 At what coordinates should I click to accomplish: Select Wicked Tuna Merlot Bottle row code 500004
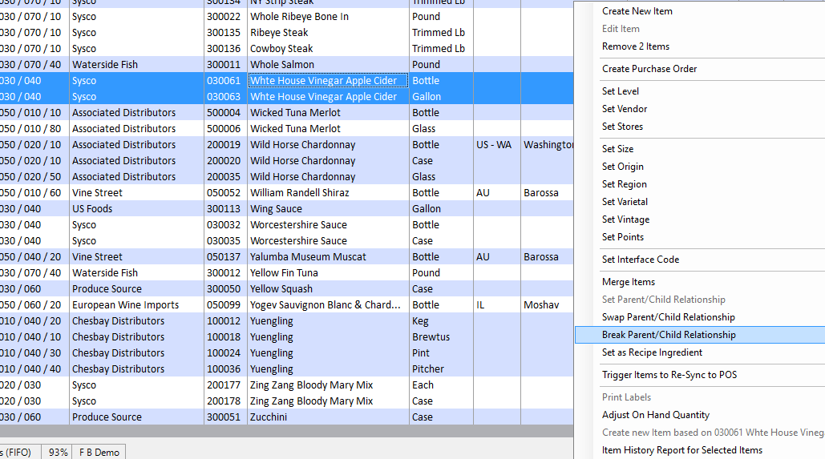point(224,112)
